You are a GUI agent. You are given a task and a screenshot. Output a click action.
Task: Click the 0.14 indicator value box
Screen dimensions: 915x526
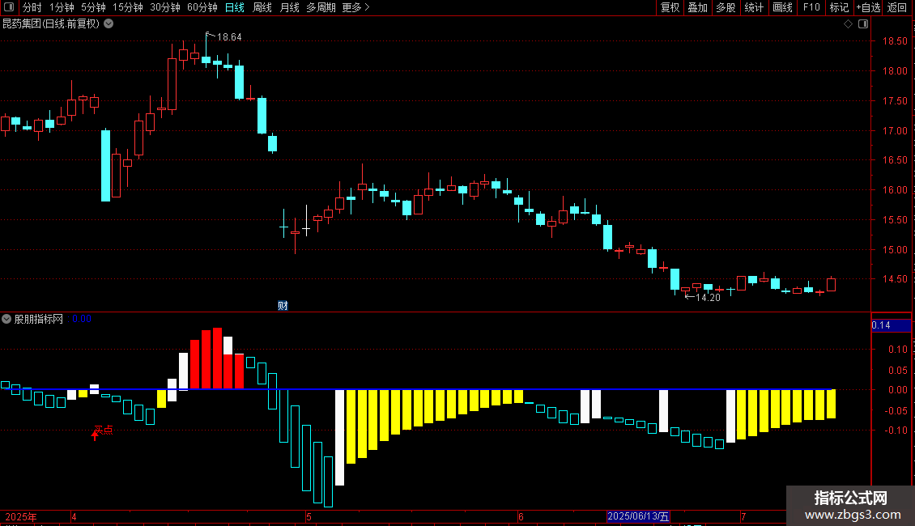[x=891, y=325]
